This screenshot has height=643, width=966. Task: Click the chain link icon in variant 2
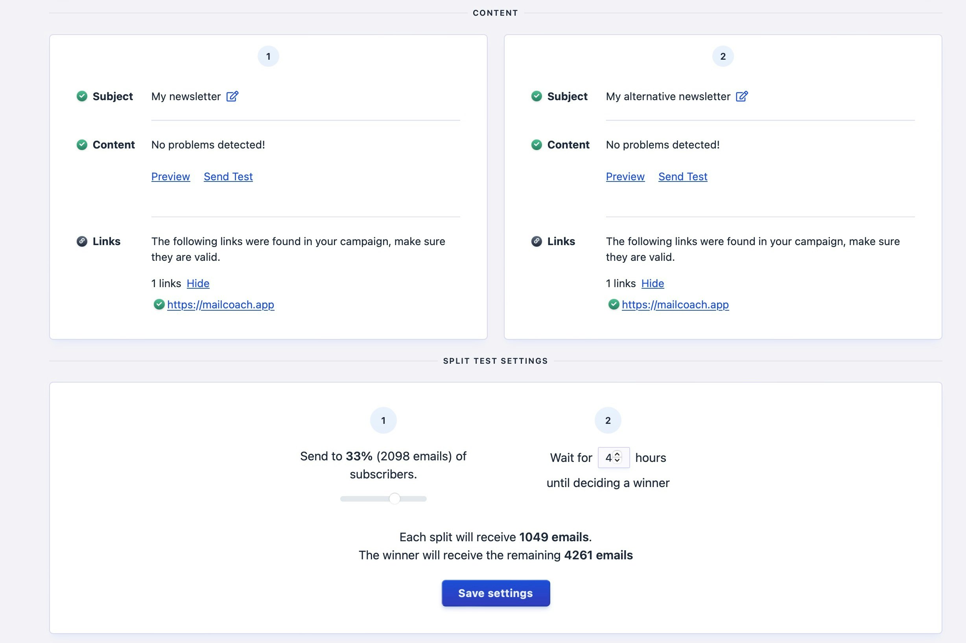tap(536, 241)
